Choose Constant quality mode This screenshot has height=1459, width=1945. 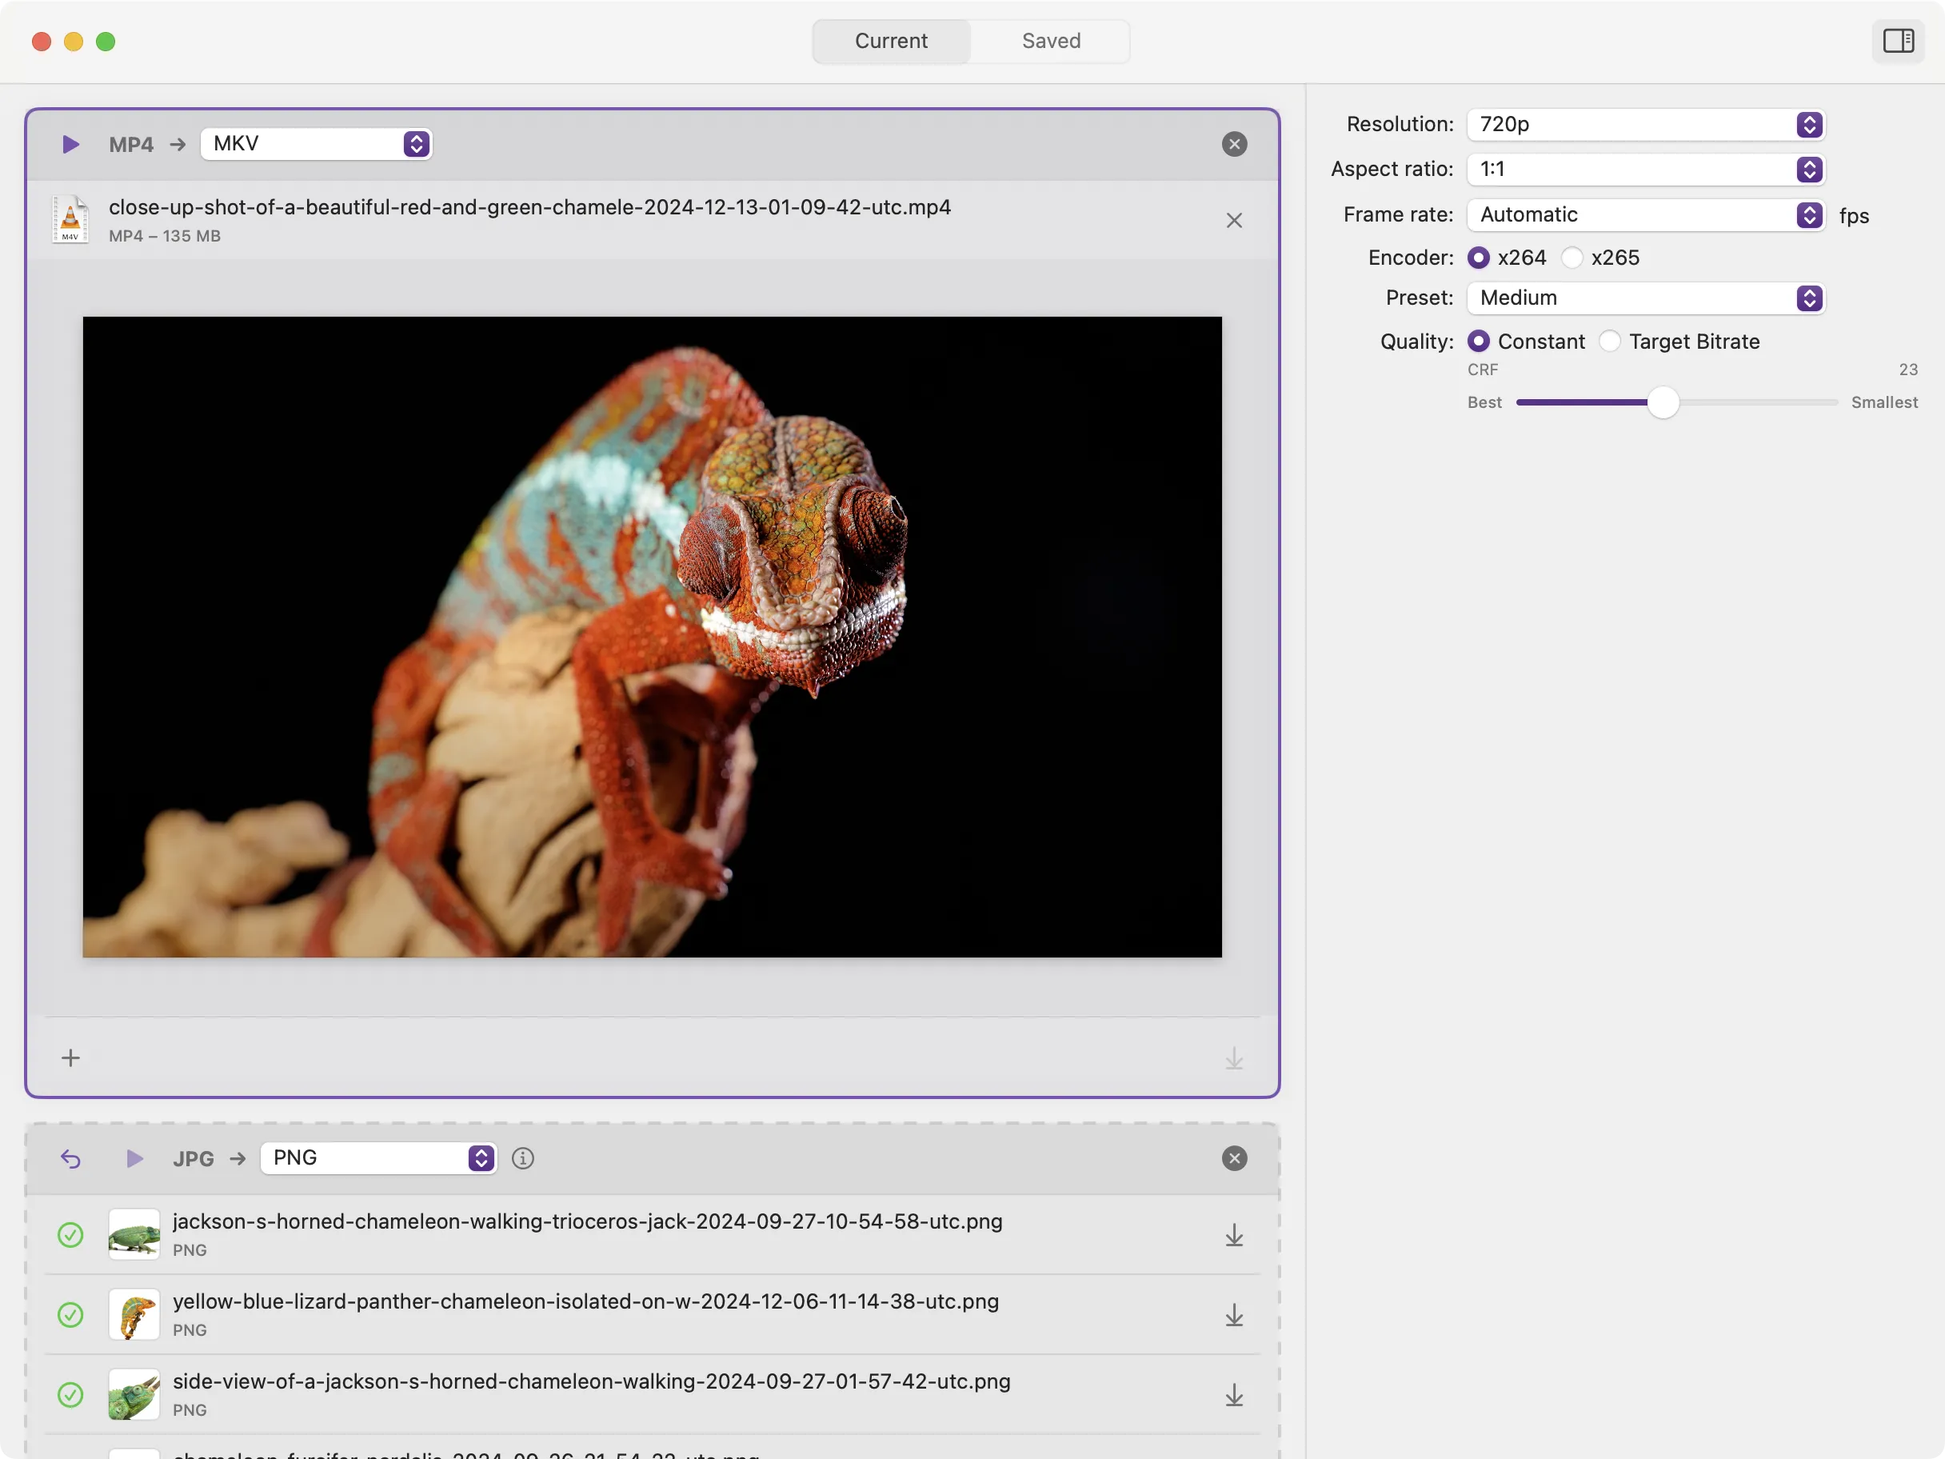tap(1478, 342)
